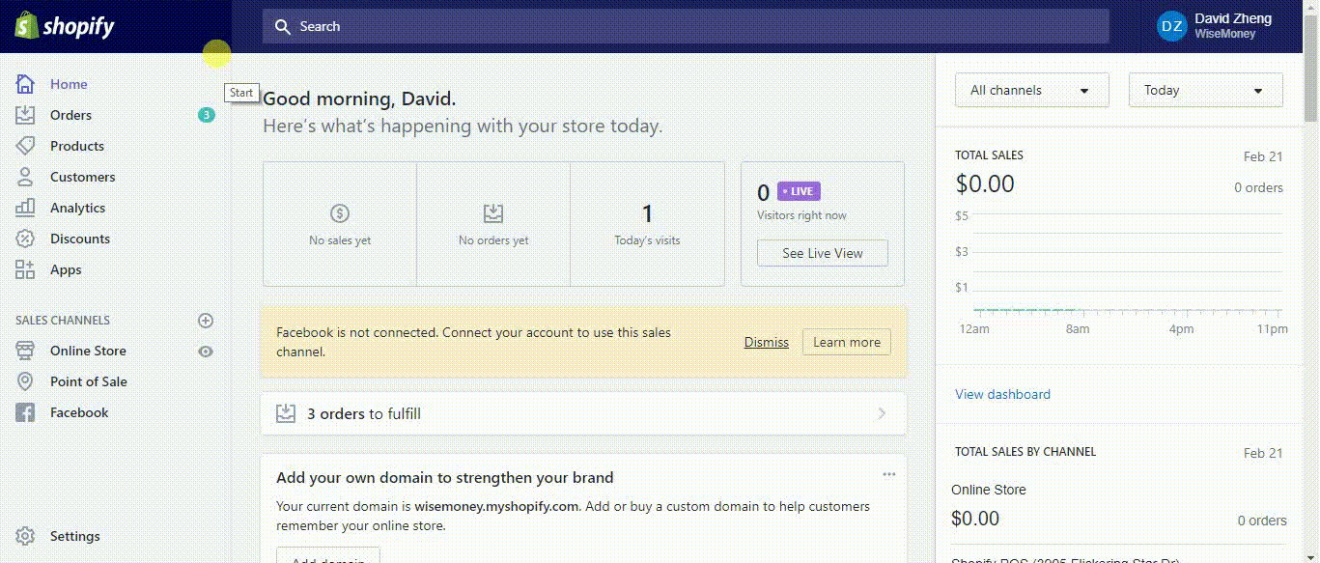Click the Facebook logo icon in sidebar

coord(25,412)
